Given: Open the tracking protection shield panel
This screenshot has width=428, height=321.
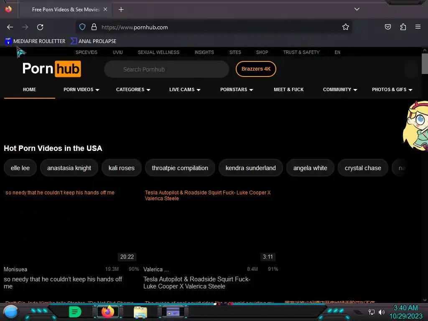Looking at the screenshot, I should (82, 27).
